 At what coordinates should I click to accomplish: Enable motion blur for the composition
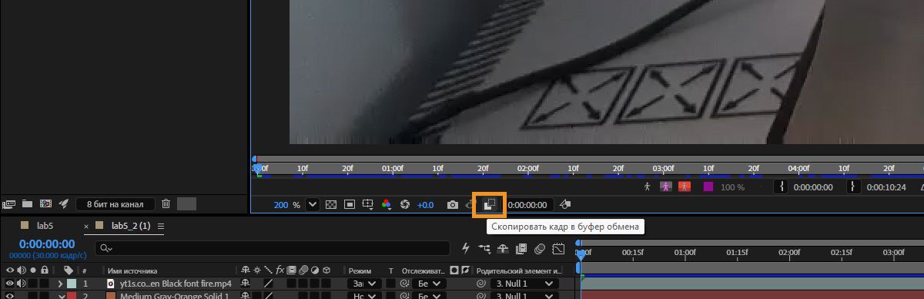click(x=540, y=248)
